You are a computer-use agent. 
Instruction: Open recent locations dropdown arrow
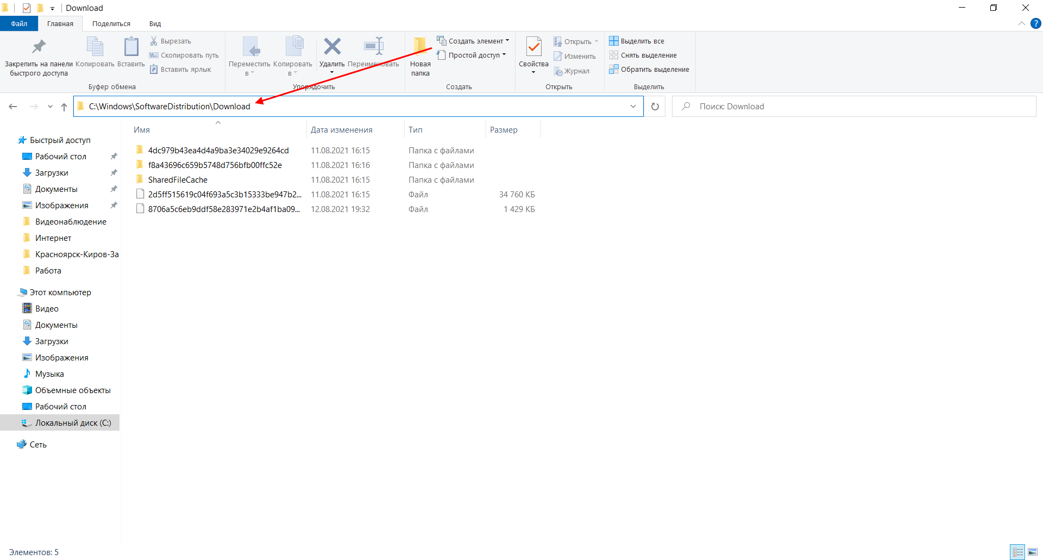tap(50, 107)
